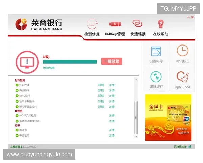
Task: Click the 清除IE SSL broom icon
Action: tap(183, 77)
